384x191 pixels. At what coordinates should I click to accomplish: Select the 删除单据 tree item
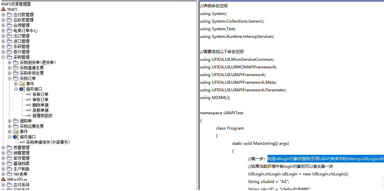coord(40,105)
